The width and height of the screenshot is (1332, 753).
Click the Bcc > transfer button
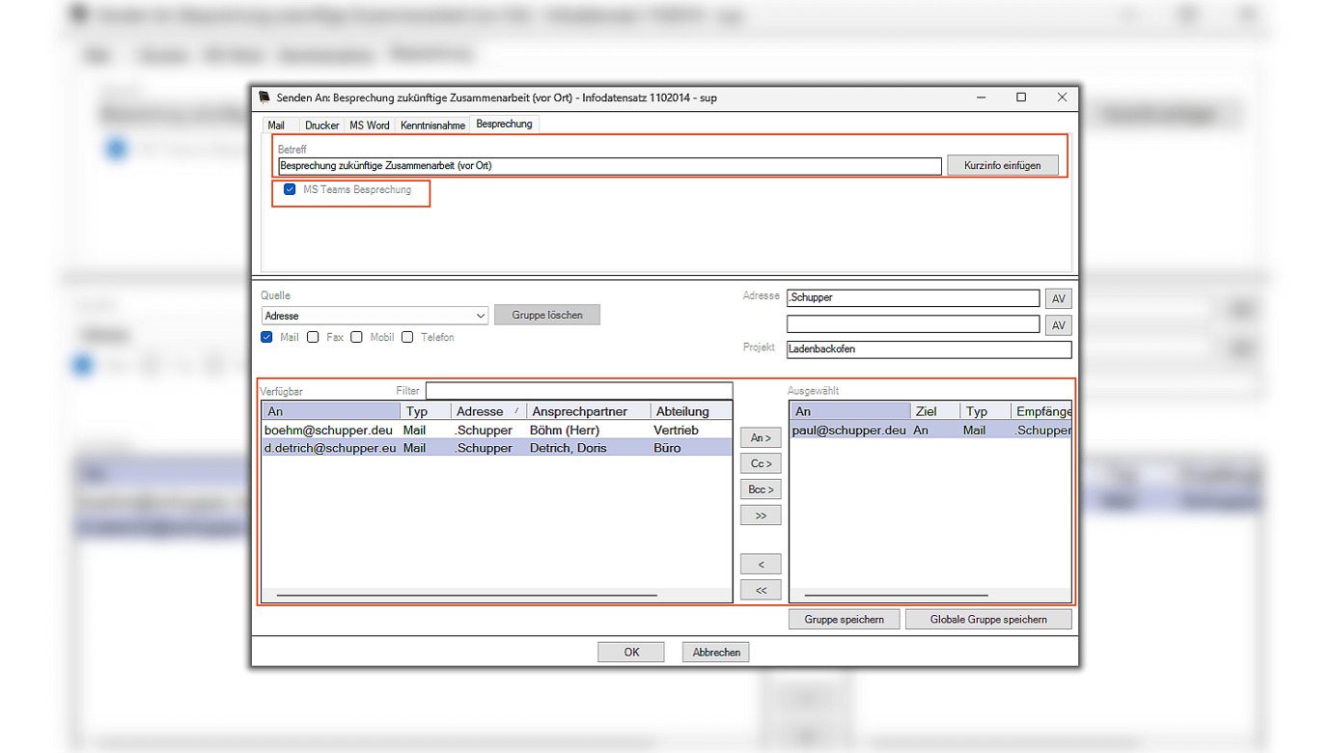pos(761,489)
